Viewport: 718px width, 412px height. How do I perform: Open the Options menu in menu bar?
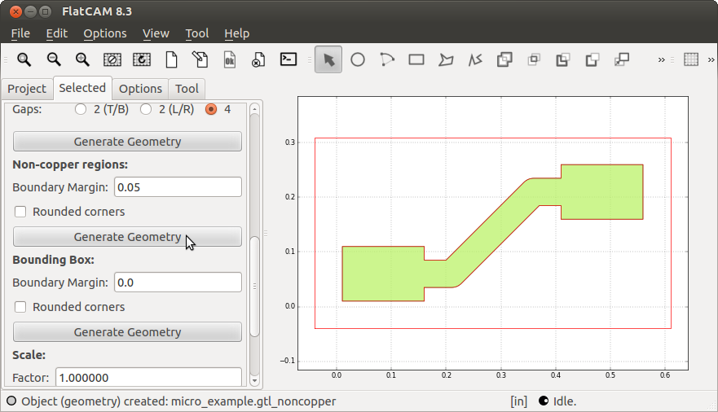105,33
